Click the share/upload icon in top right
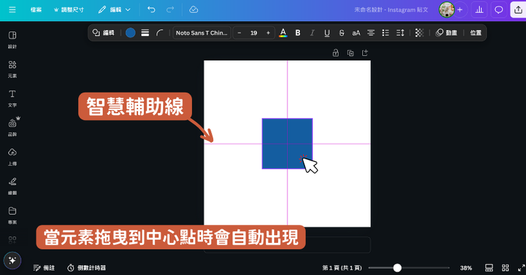The height and width of the screenshot is (275, 526). 515,10
